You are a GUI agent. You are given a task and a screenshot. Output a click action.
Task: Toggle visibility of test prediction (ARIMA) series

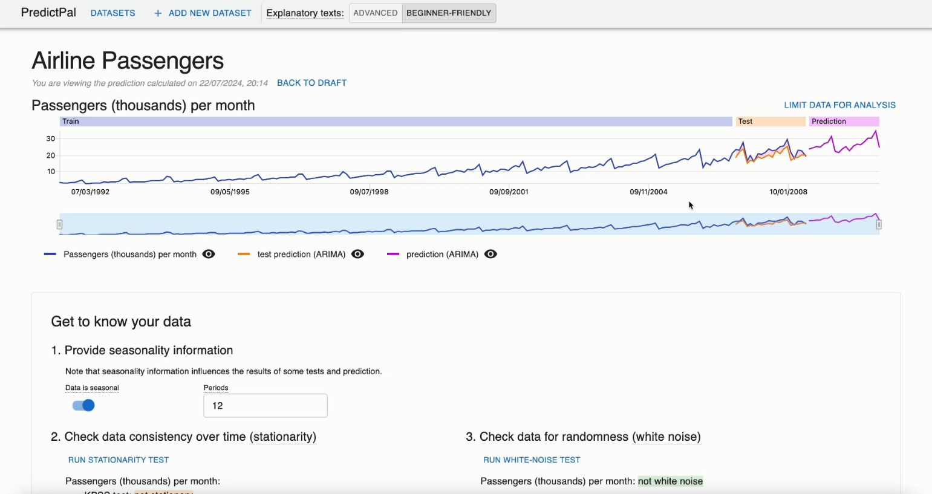357,254
